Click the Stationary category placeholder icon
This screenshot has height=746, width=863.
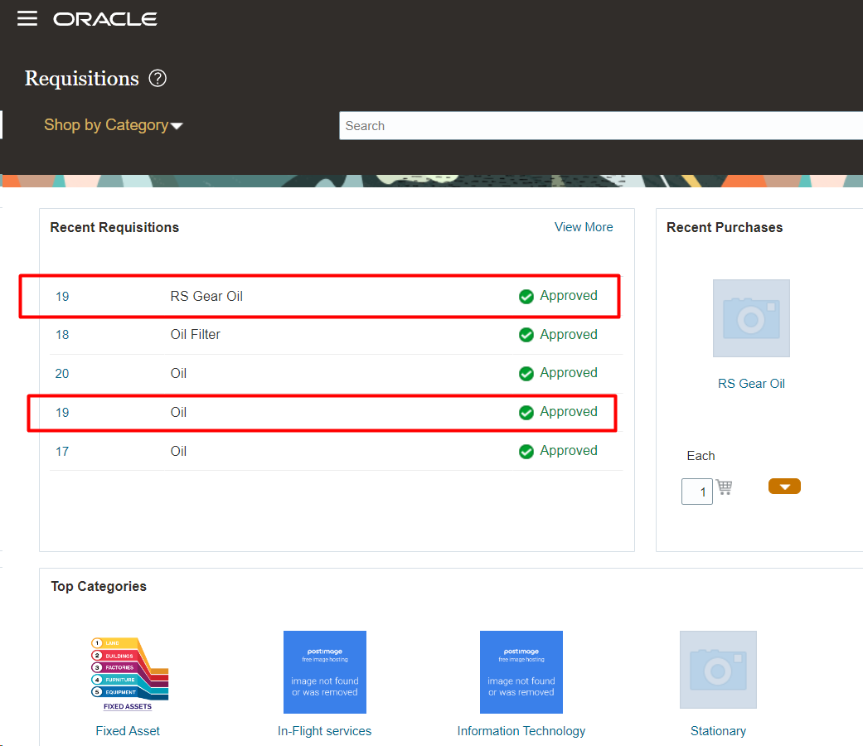(718, 670)
